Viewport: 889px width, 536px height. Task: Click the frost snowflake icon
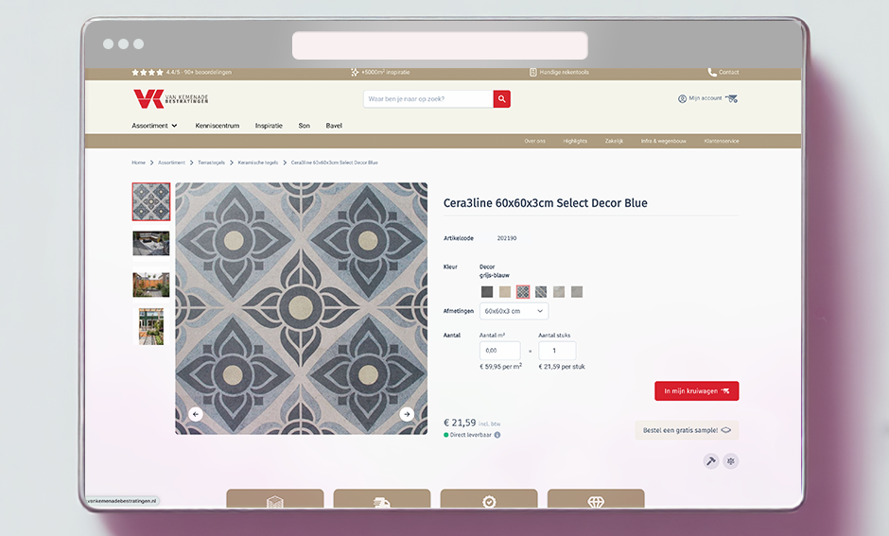tap(731, 461)
